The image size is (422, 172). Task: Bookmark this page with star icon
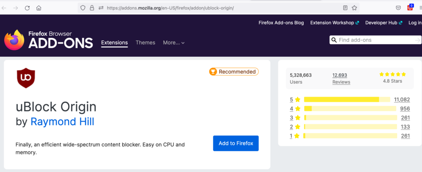[x=354, y=8]
